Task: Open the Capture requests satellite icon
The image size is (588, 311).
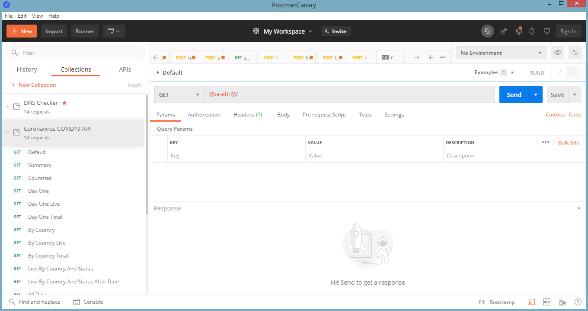Action: click(503, 31)
